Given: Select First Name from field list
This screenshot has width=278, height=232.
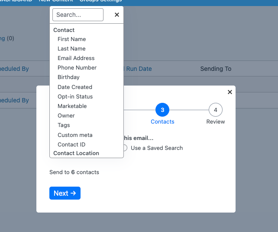Looking at the screenshot, I should [x=71, y=39].
